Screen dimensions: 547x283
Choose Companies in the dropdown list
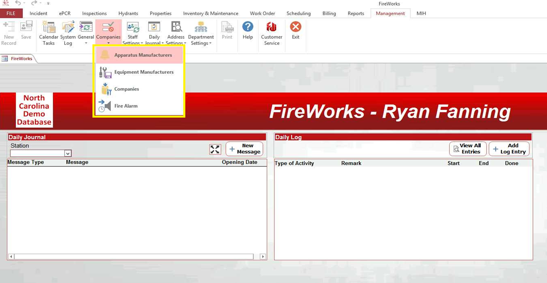coord(139,89)
